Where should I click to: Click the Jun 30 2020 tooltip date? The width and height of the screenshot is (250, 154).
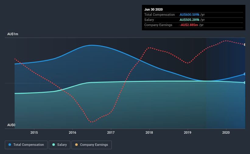(x=153, y=9)
